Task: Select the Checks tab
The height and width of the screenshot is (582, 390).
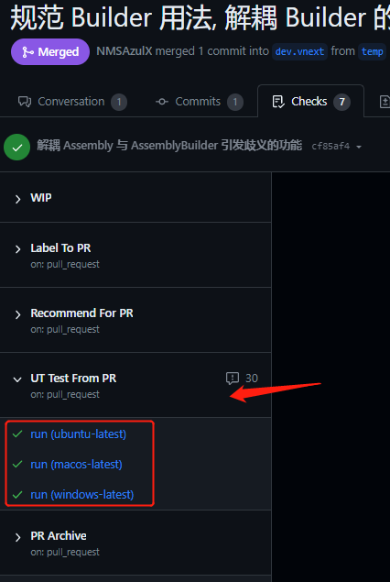Action: point(310,102)
